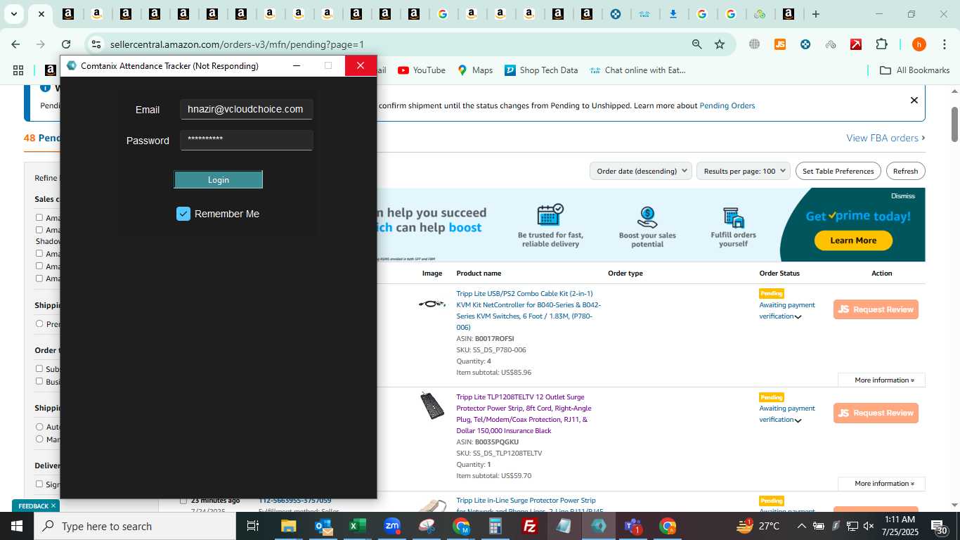Open the orange JS extension icon
960x540 pixels.
pos(779,44)
